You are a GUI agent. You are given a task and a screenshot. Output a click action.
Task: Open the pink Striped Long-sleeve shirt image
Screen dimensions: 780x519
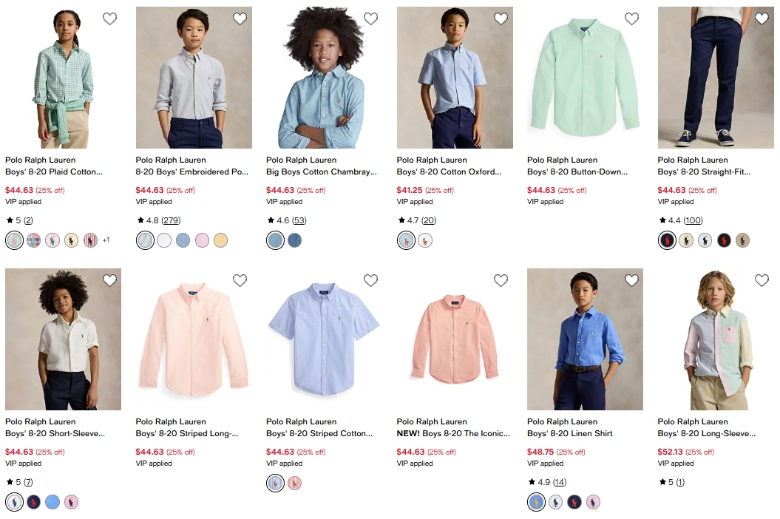194,339
